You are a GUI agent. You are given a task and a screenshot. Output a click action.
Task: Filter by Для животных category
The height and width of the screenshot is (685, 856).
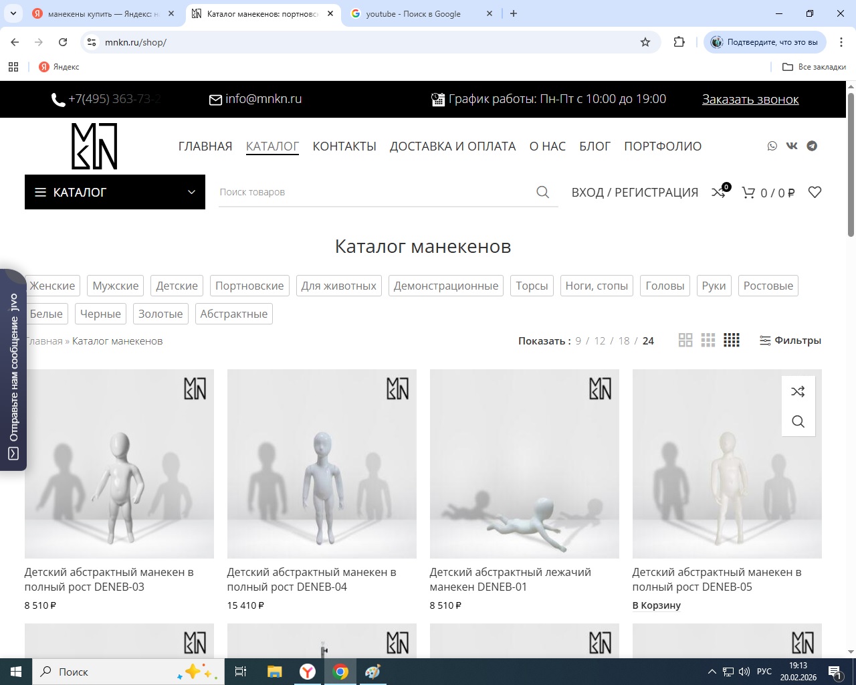click(x=338, y=286)
